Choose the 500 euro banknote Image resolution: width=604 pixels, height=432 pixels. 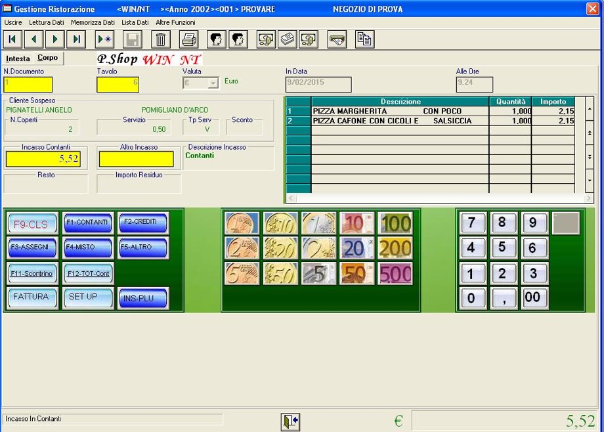[x=395, y=273]
